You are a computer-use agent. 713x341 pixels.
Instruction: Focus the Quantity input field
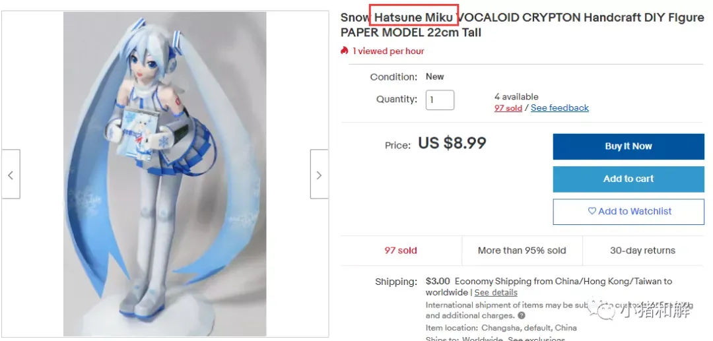(440, 100)
